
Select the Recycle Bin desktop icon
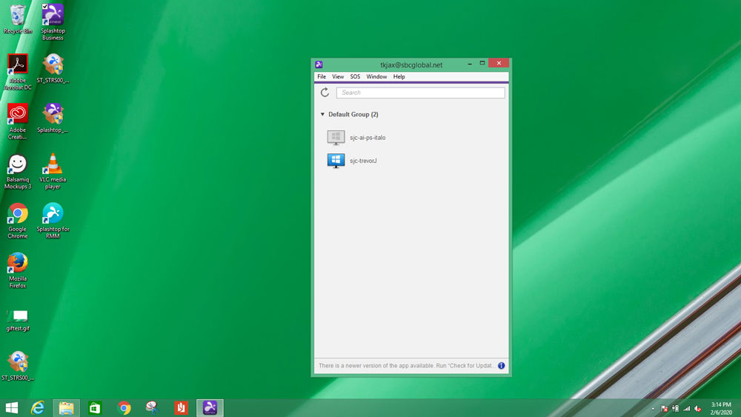pos(18,19)
